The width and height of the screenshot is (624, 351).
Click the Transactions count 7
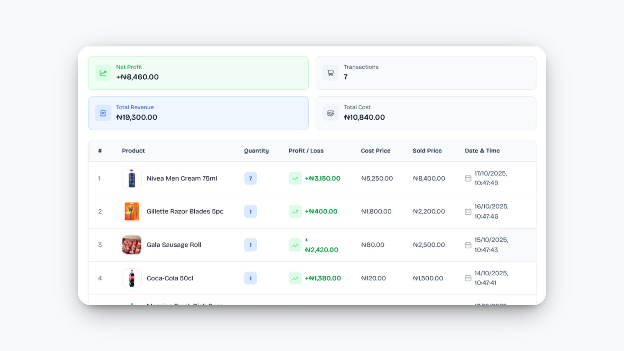tap(346, 77)
